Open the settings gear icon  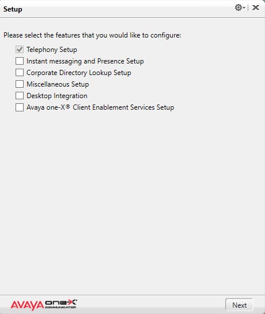pos(238,8)
